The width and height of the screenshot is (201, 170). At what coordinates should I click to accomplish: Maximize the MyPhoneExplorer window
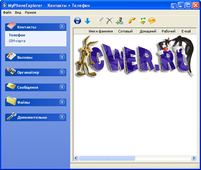(188, 5)
